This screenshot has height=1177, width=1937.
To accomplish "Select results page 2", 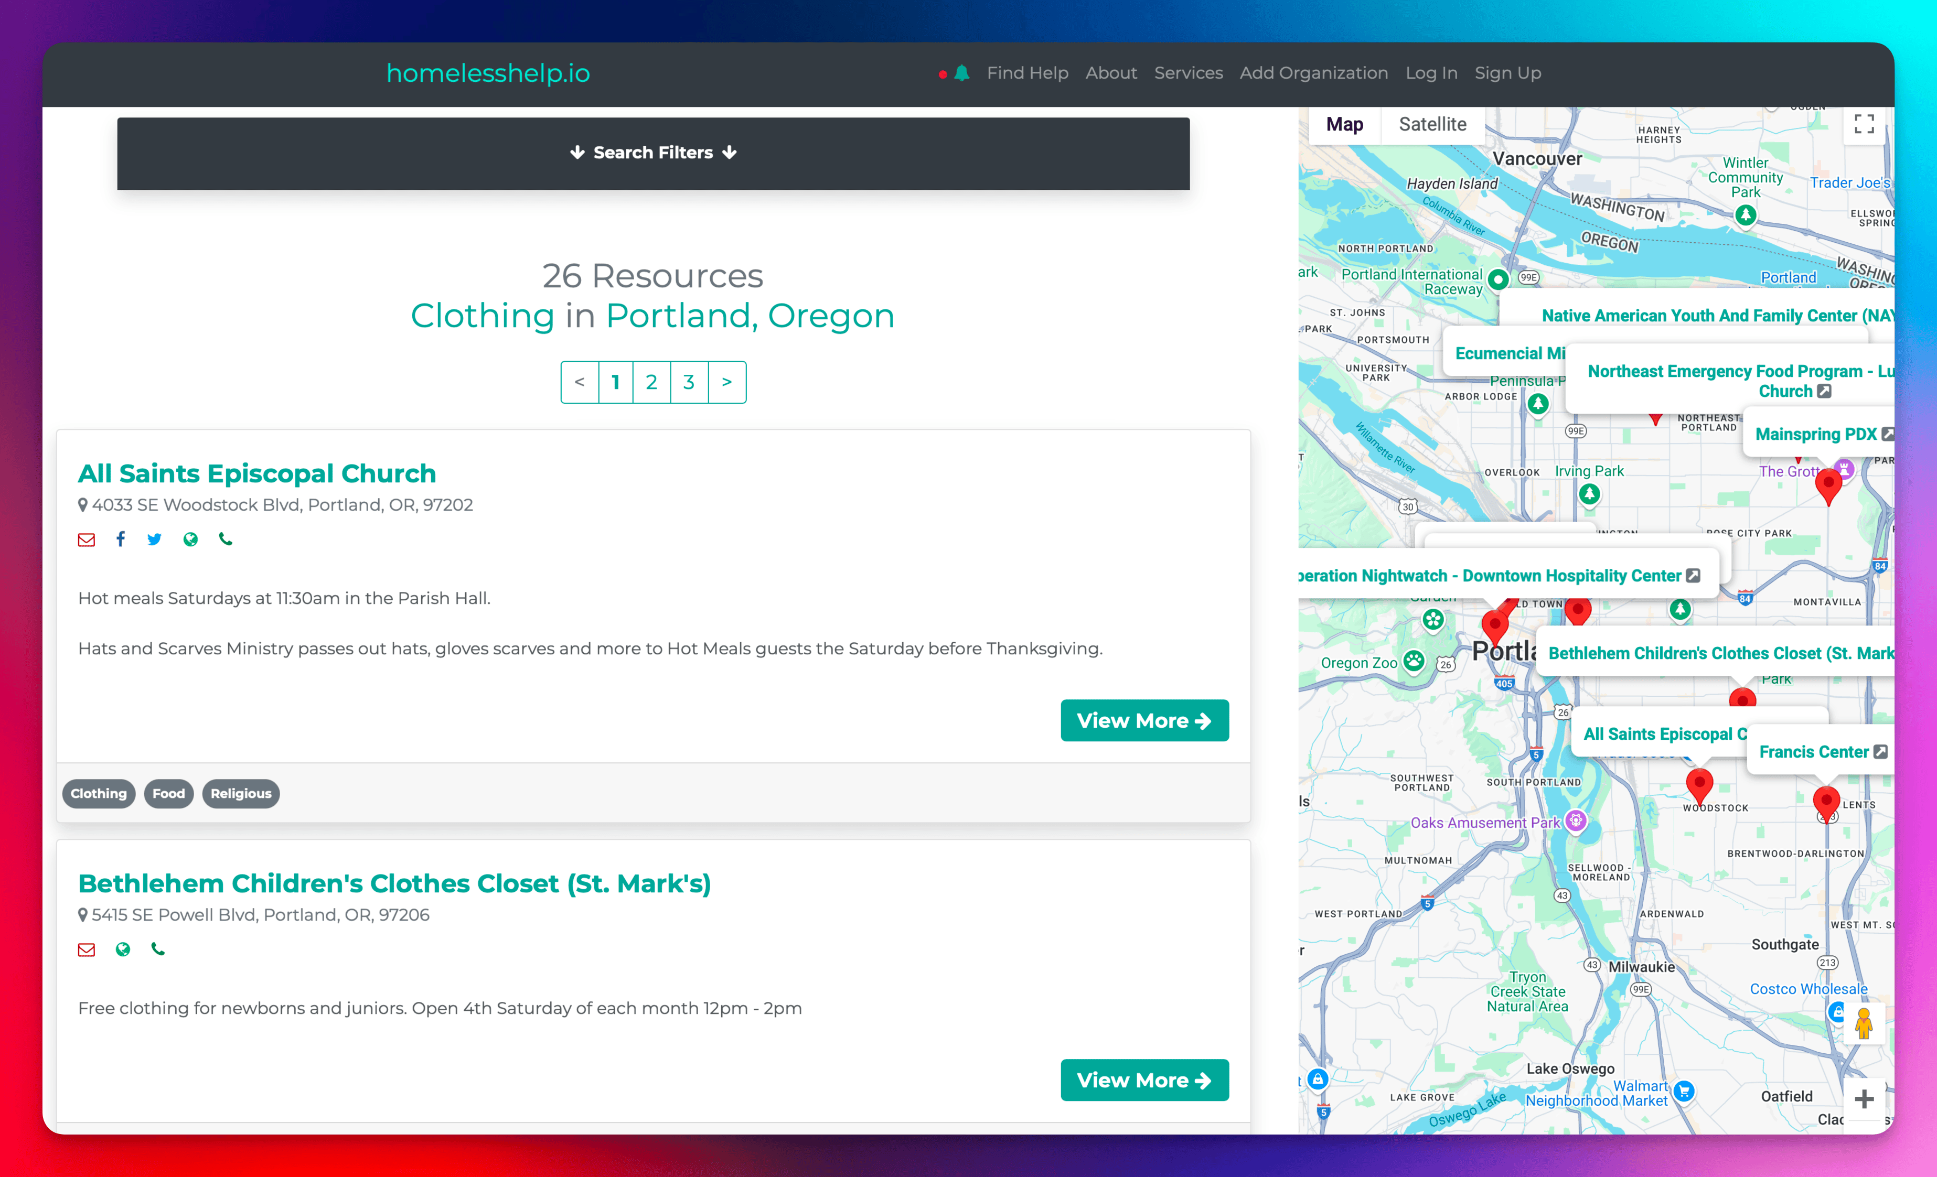I will click(651, 382).
